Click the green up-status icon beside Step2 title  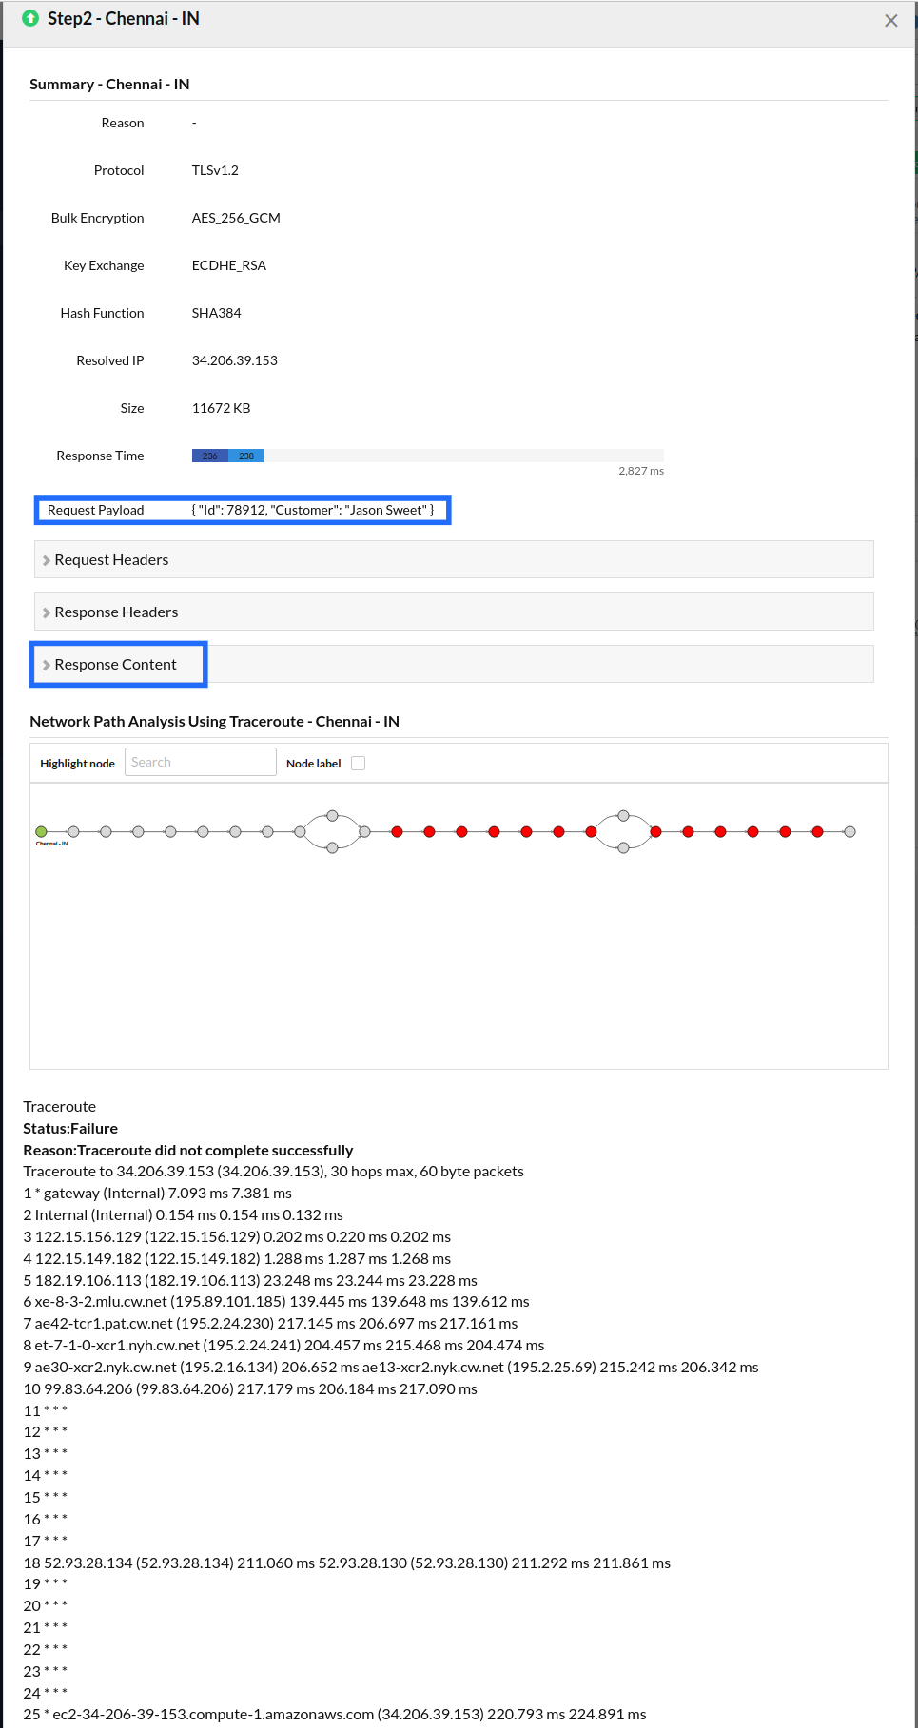pyautogui.click(x=30, y=18)
